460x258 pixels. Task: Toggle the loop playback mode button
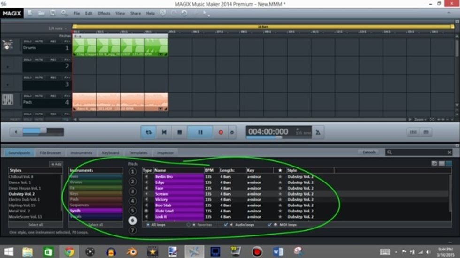[x=149, y=132]
